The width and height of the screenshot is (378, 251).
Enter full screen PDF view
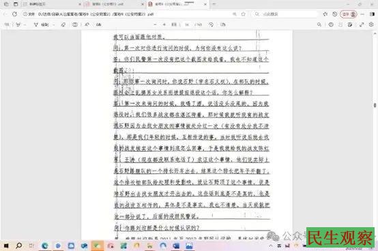(362, 24)
